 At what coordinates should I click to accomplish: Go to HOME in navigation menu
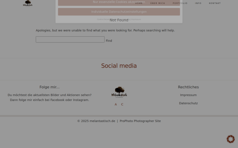tap(139, 3)
